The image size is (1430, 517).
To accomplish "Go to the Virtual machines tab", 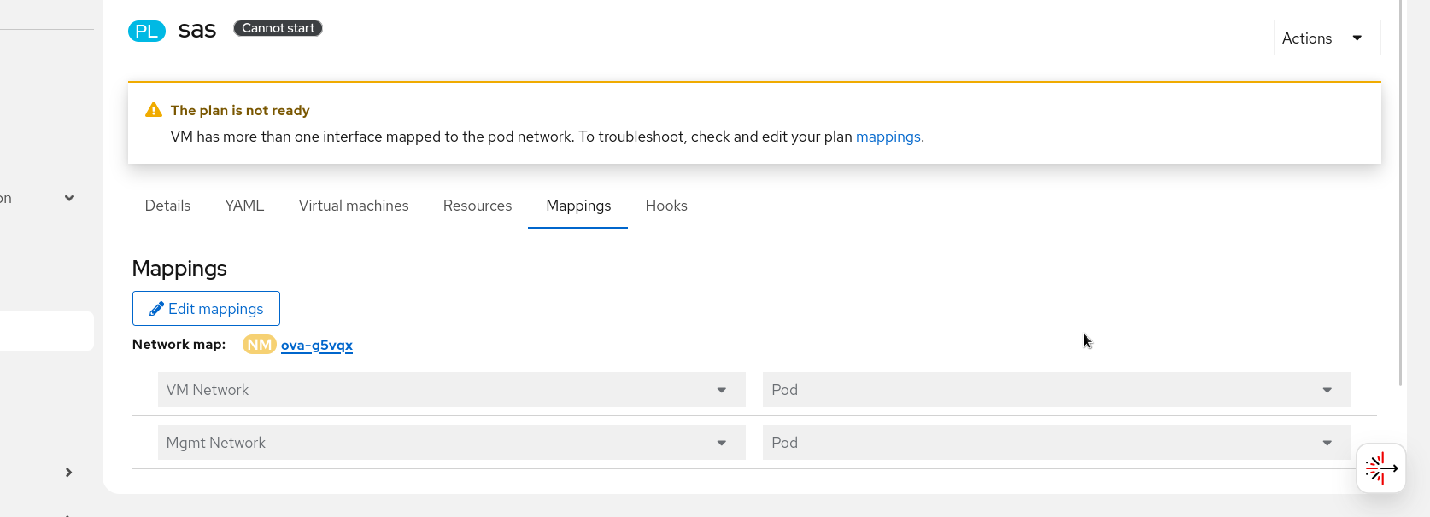I will (354, 206).
